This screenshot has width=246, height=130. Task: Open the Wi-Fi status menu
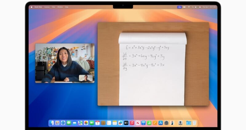[x=189, y=7]
